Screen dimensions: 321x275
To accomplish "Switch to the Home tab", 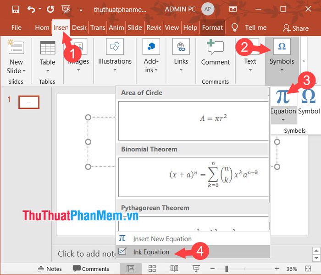I will click(42, 27).
